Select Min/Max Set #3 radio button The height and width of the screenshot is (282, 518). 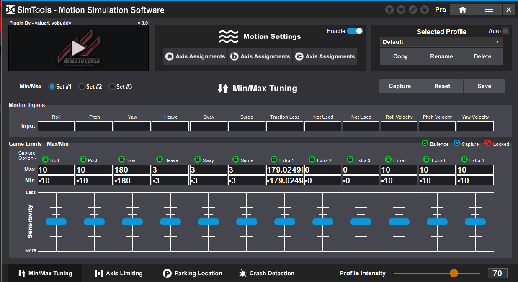[112, 86]
